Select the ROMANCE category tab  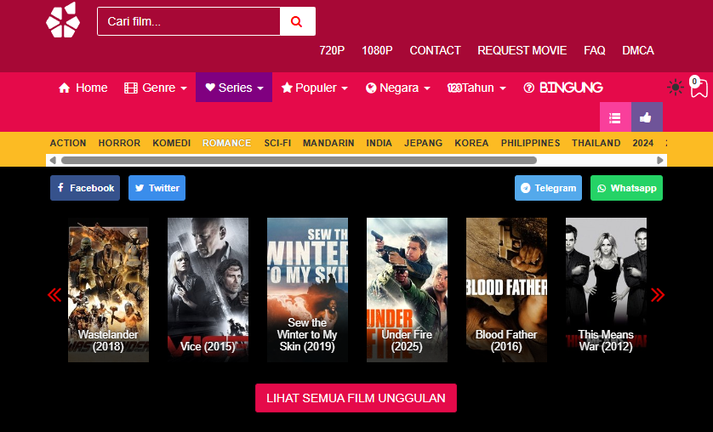(x=226, y=143)
